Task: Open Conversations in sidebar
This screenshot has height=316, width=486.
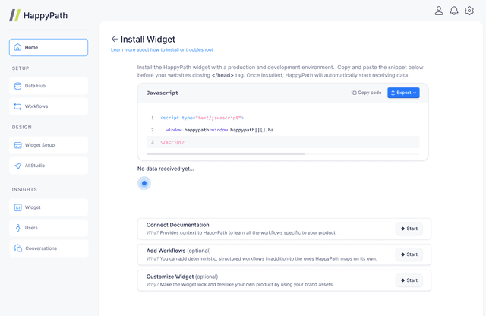Action: (49, 248)
